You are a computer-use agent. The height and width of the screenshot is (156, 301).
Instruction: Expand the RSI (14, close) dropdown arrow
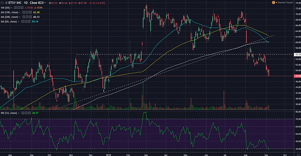18,113
